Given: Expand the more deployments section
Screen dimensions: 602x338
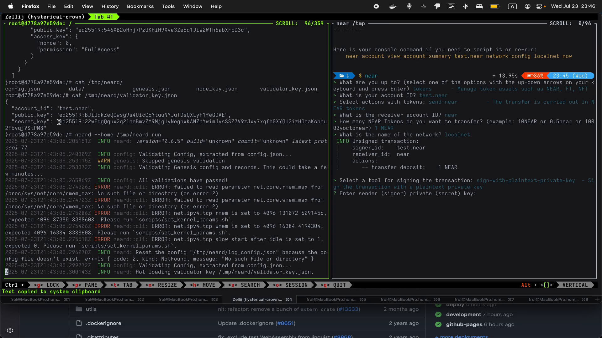Looking at the screenshot, I should pos(462,336).
